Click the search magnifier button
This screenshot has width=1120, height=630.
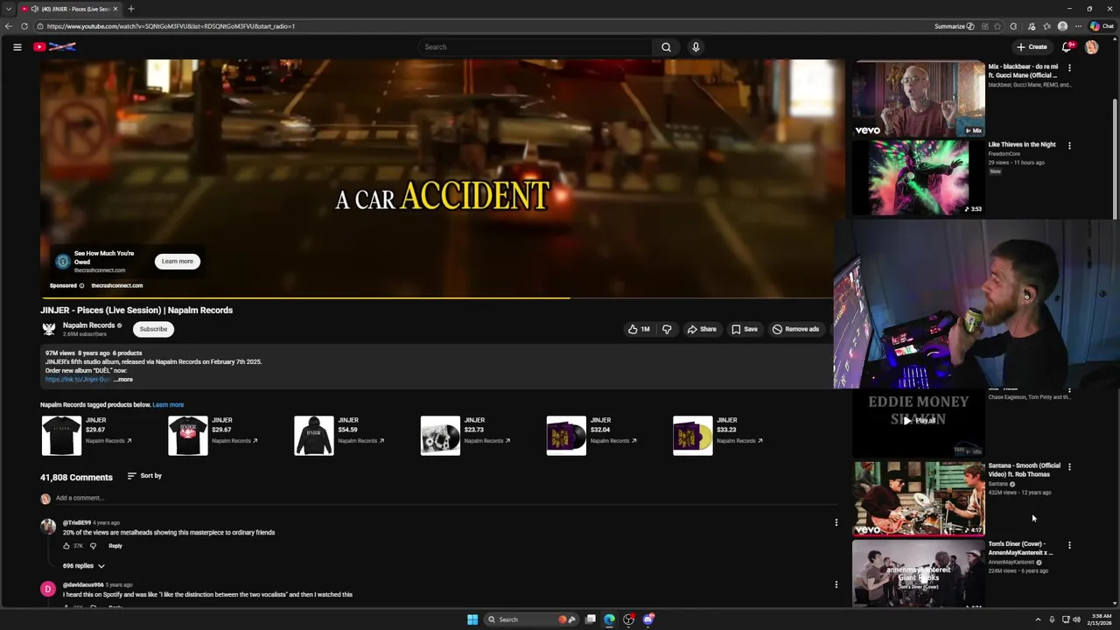[x=666, y=47]
